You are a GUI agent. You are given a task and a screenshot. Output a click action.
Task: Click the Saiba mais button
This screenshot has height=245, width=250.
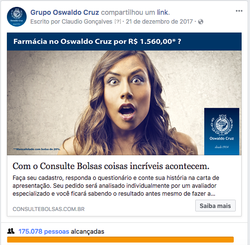[x=215, y=206]
